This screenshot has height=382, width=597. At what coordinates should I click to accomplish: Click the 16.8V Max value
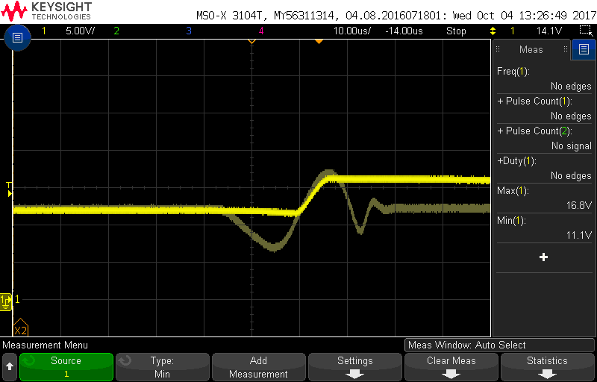pyautogui.click(x=579, y=205)
